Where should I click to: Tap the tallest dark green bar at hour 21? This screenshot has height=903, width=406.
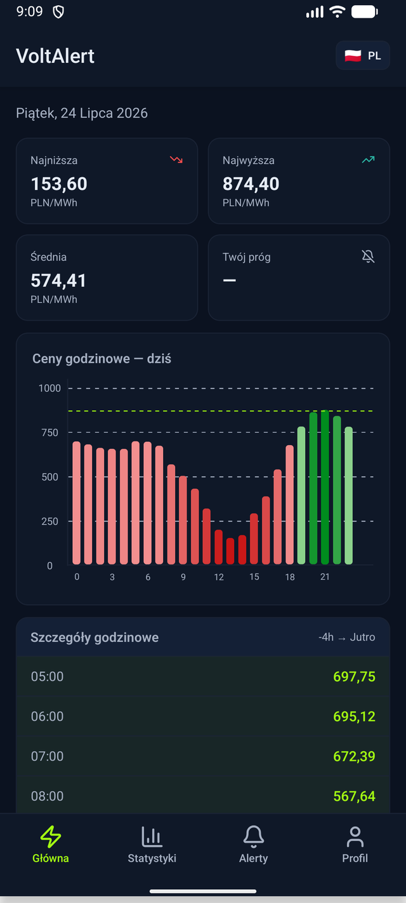click(x=325, y=488)
